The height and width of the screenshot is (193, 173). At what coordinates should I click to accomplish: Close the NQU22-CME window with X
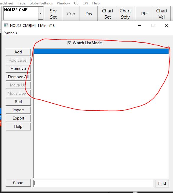pos(166,25)
